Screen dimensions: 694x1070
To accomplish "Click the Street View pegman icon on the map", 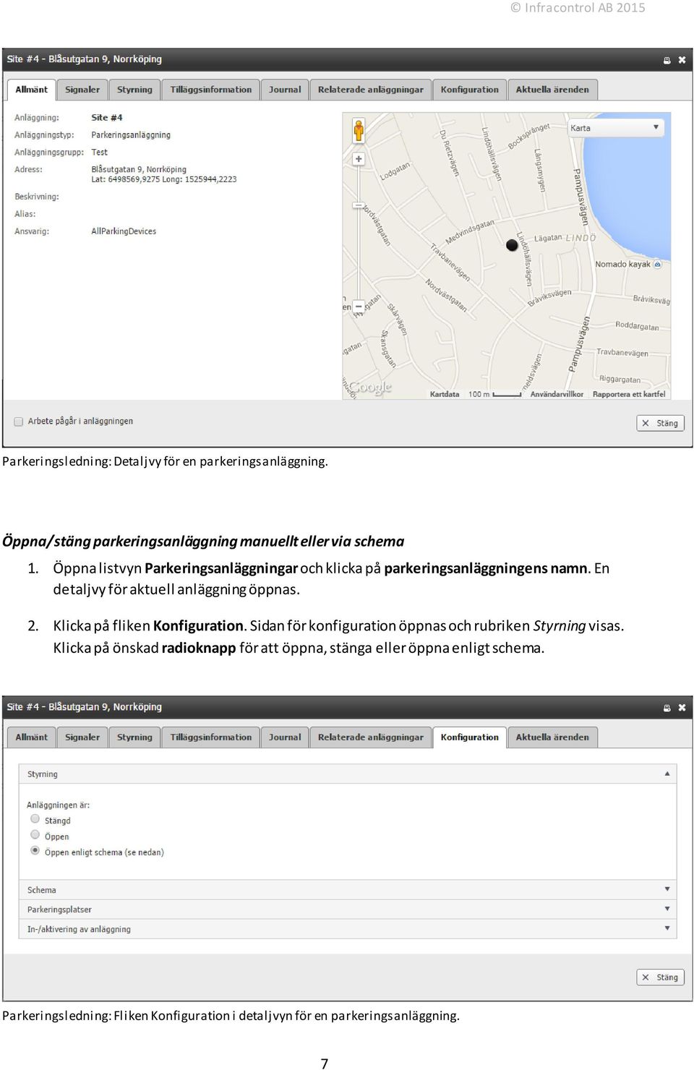I will pyautogui.click(x=359, y=131).
